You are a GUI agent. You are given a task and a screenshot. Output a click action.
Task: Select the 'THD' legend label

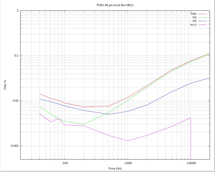point(193,14)
